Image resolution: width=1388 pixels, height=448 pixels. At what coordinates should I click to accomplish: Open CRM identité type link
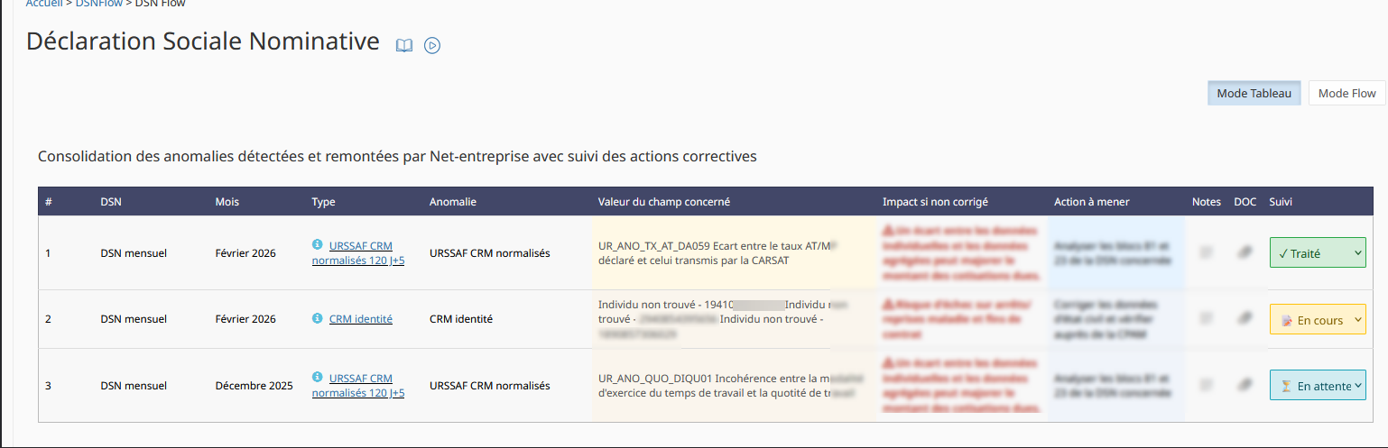tap(361, 319)
